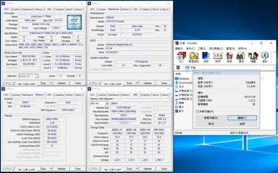The width and height of the screenshot is (278, 173).
Task: Click the Desktop folder icon in WinRAR list
Action: (x=176, y=78)
